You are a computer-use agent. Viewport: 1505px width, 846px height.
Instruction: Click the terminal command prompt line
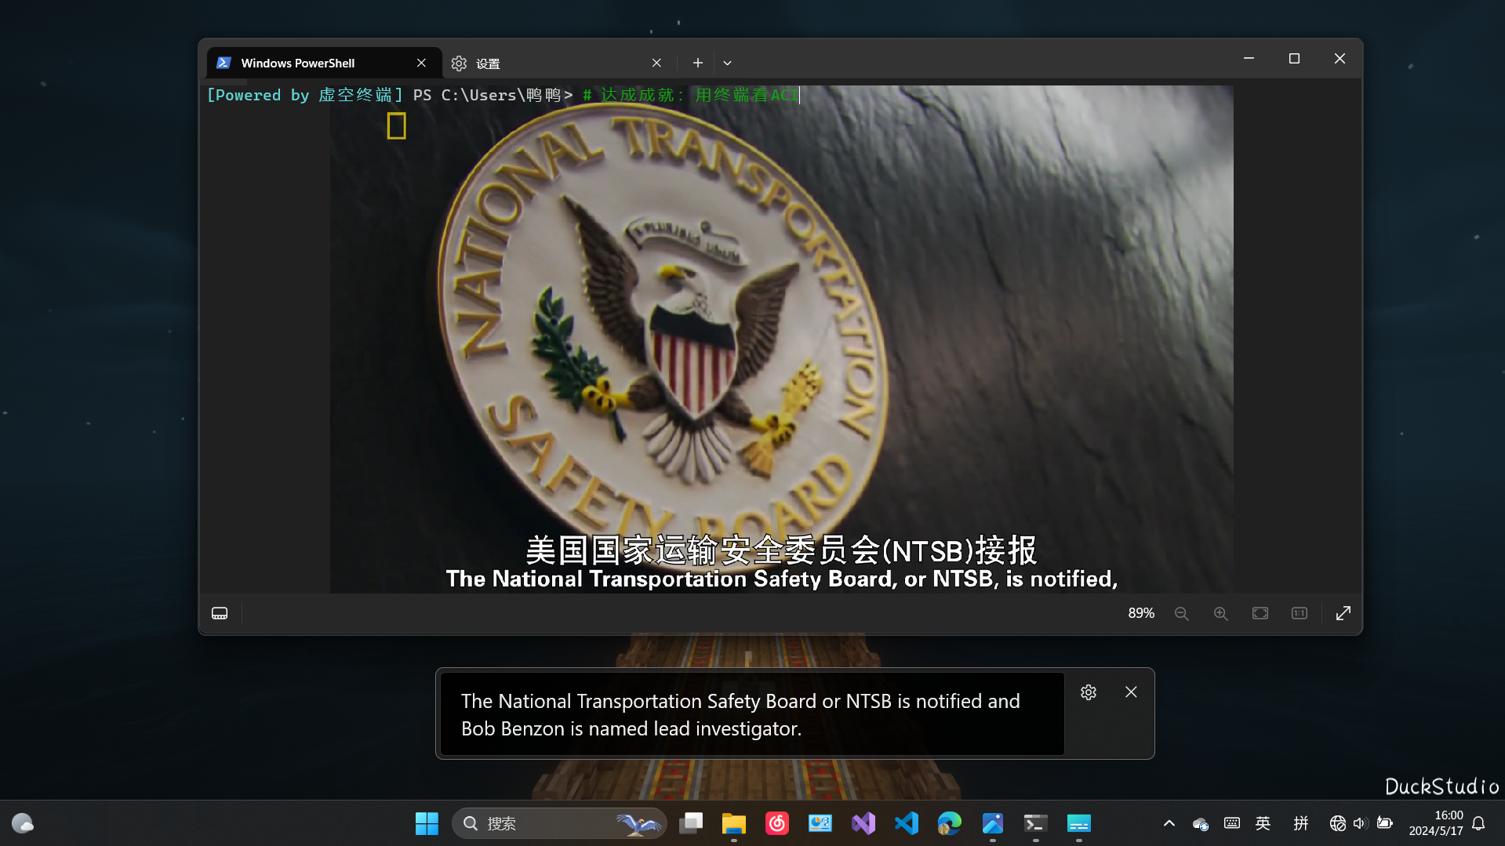pyautogui.click(x=502, y=95)
